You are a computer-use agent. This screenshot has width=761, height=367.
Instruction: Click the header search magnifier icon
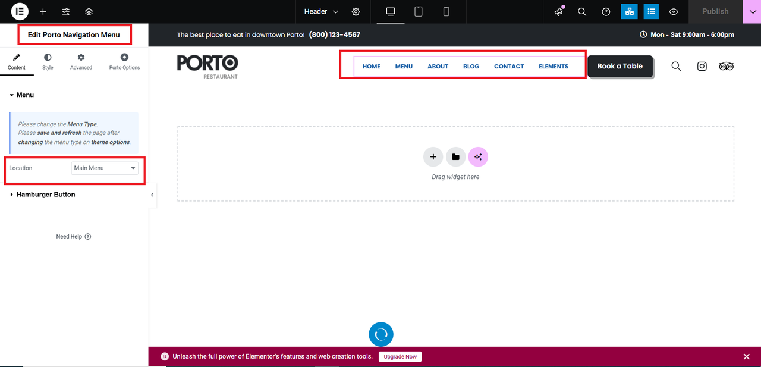(676, 66)
